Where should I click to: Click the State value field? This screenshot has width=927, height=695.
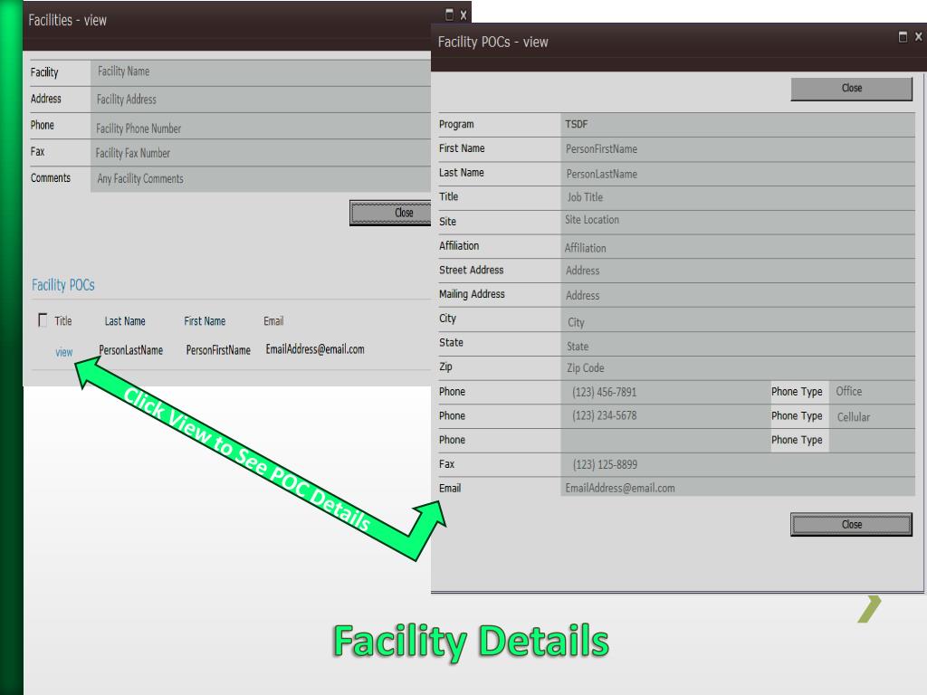tap(738, 343)
